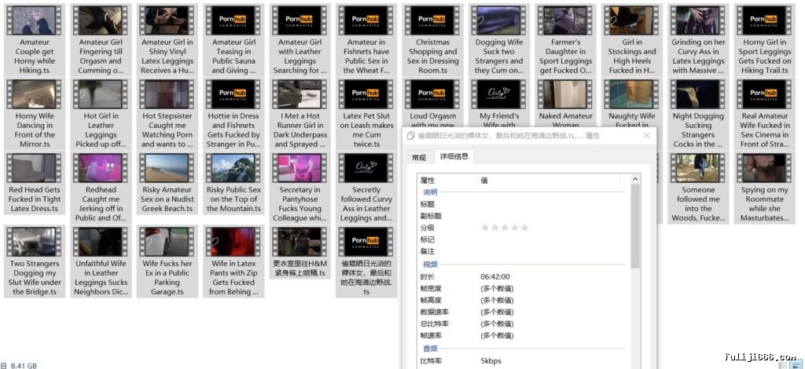Viewport: 805px width, 369px height.
Task: Close the 属性 properties dialog
Action: coord(646,135)
